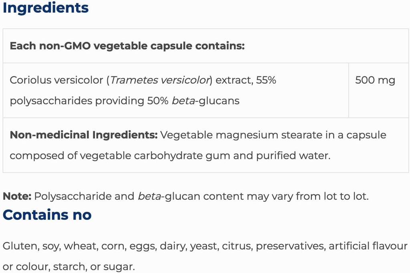This screenshot has width=410, height=273.
Task: Click the words "Coriolus versicolor" in the table
Action: [x=56, y=80]
